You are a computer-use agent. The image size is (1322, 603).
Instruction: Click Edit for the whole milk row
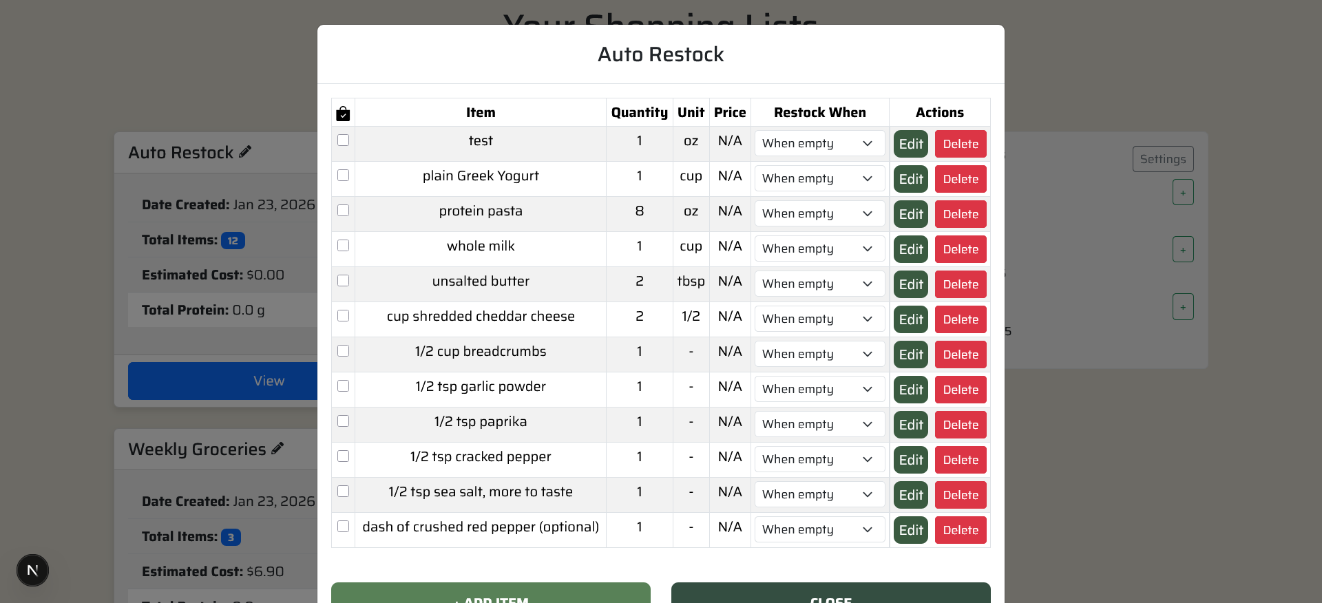tap(910, 249)
